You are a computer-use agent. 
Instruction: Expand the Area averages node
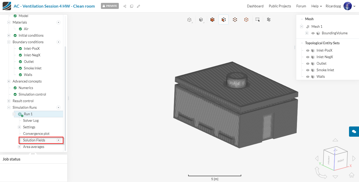coord(19,147)
